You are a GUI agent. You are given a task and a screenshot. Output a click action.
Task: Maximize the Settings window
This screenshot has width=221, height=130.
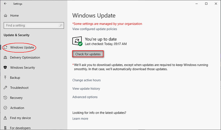(x=206, y=4)
